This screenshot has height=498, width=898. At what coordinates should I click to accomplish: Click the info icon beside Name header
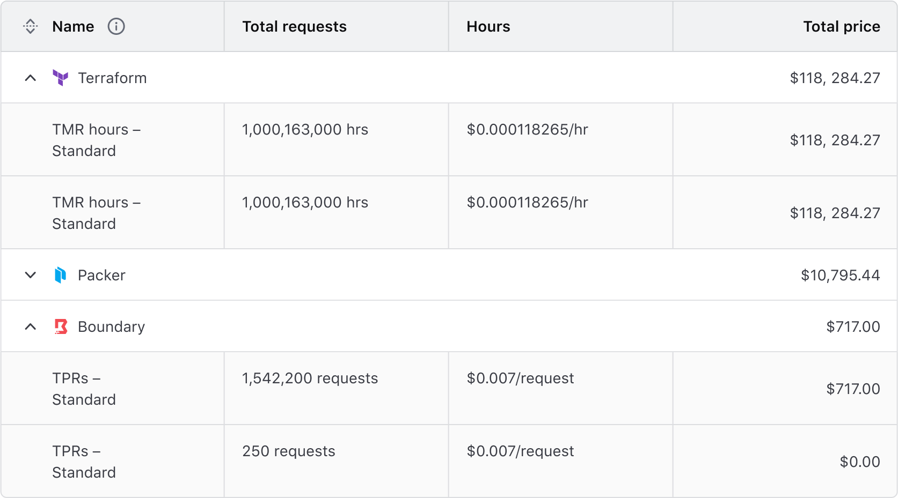tap(116, 26)
